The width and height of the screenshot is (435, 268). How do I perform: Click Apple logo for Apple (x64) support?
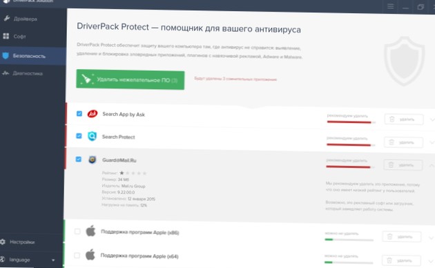point(90,254)
